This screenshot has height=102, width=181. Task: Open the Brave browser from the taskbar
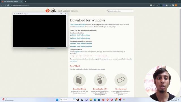coord(107,100)
